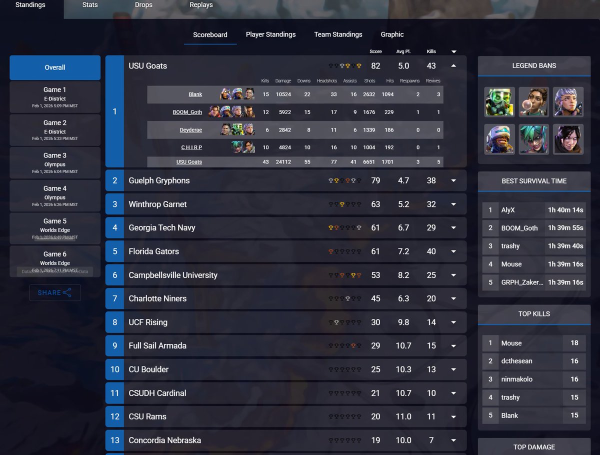The height and width of the screenshot is (455, 600).
Task: Click Deyderae's third legend icon
Action: pyautogui.click(x=249, y=129)
